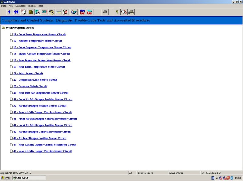The height and width of the screenshot is (181, 243).
Task: Click the RL language indicator in taskbar
Action: point(213,178)
